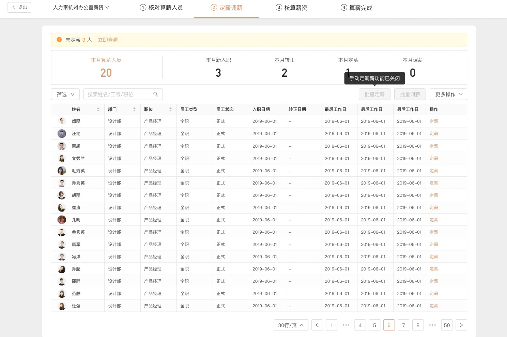
Task: Click the name 雷超 in table
Action: 76,146
